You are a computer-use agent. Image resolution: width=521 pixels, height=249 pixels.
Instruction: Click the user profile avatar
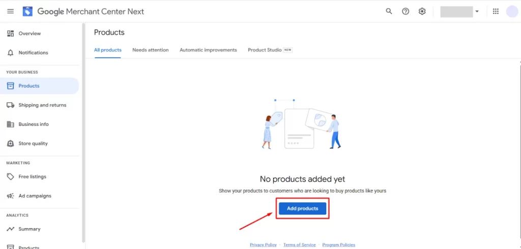click(x=511, y=11)
